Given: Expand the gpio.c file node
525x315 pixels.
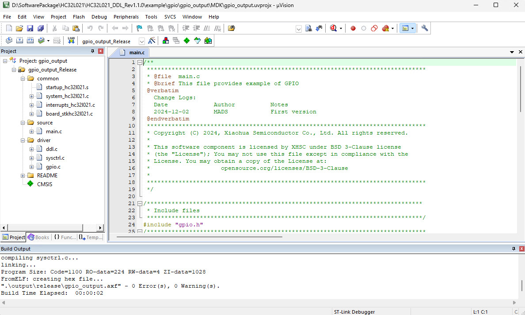Looking at the screenshot, I should point(31,167).
